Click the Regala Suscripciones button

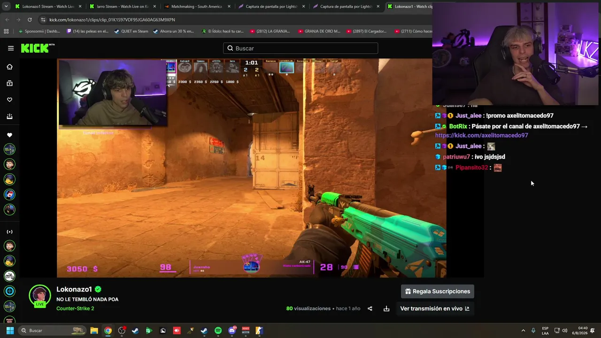438,292
